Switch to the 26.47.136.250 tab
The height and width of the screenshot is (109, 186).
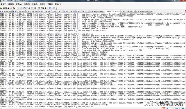[x=45, y=12]
